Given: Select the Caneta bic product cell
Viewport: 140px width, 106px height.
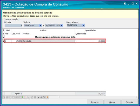Looking at the screenshot, I should tap(49, 41).
